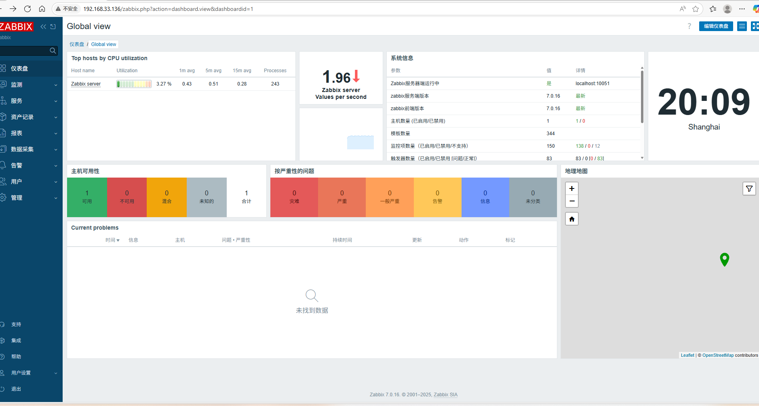Click the Zabbix logo
Screen dimensions: 759x406
[x=17, y=27]
